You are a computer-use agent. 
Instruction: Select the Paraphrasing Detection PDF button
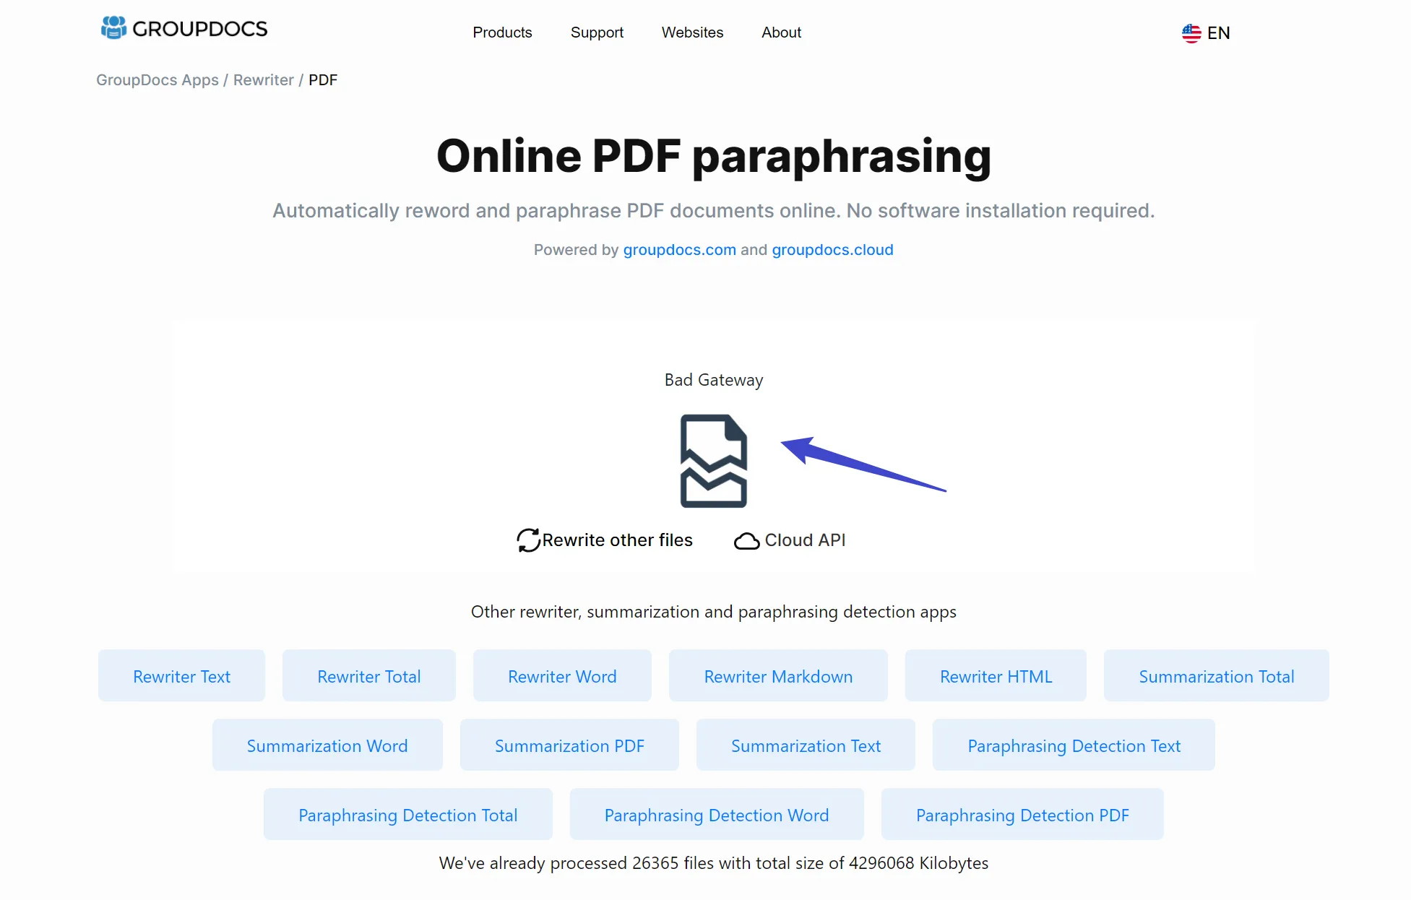click(1022, 815)
